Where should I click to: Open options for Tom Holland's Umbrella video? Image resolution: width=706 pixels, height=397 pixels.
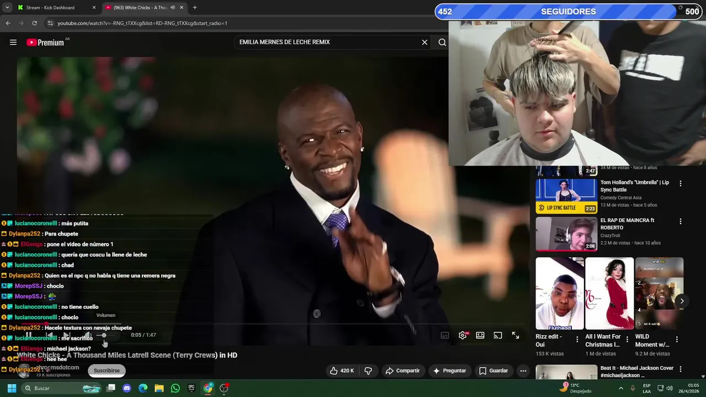point(680,184)
